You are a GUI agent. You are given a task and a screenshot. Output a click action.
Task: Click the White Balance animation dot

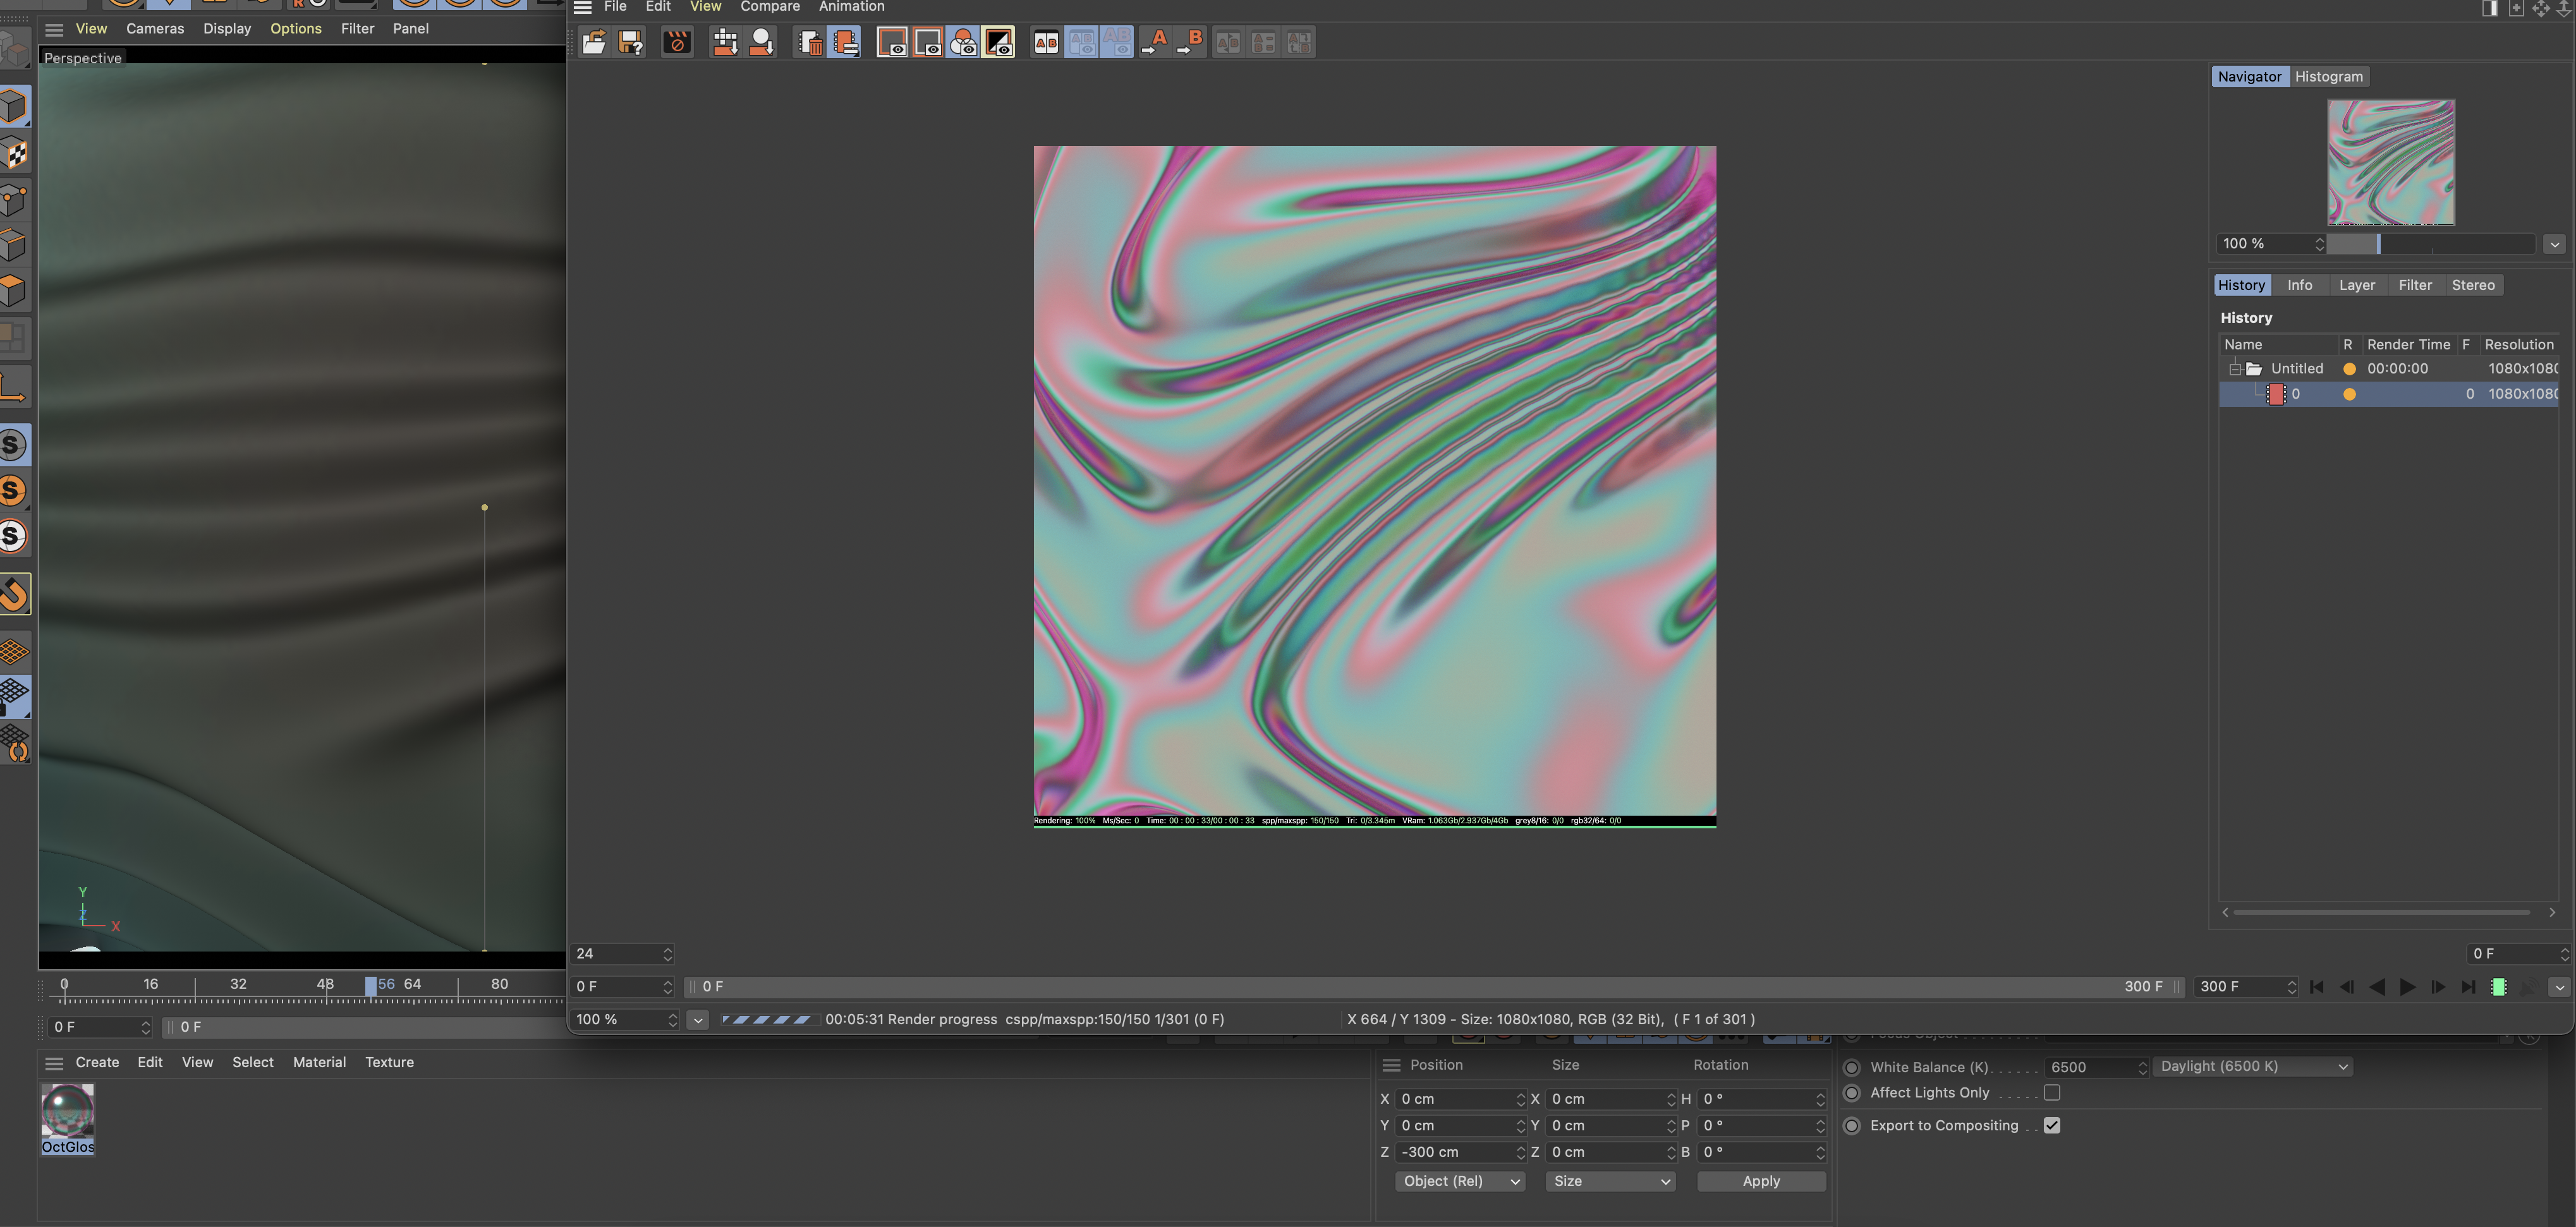[x=1852, y=1067]
